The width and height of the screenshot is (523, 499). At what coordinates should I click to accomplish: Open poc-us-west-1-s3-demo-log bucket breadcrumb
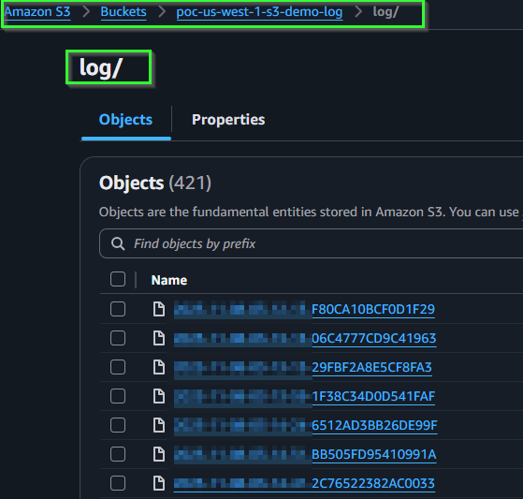click(259, 12)
